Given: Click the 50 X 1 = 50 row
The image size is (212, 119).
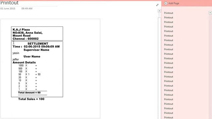Looking at the screenshot, I should click(x=29, y=74).
